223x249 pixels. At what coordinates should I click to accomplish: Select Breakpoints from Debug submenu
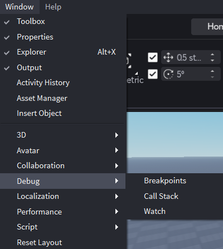pos(165,181)
